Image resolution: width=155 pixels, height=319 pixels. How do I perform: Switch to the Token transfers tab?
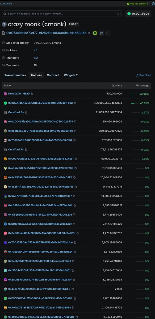pos(15,75)
